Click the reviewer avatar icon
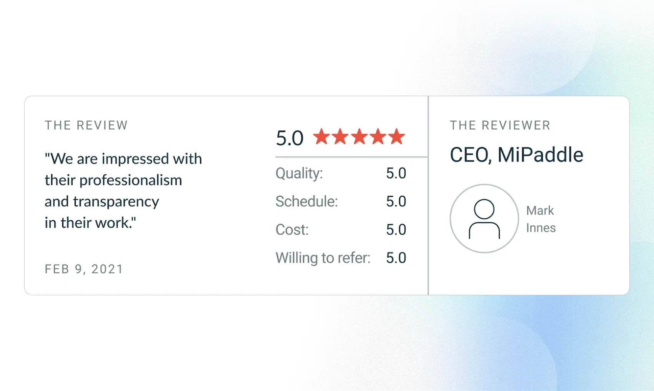 pyautogui.click(x=484, y=218)
